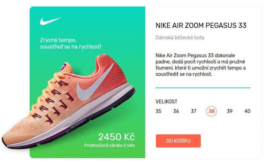Select shoe size 40

click(x=247, y=111)
